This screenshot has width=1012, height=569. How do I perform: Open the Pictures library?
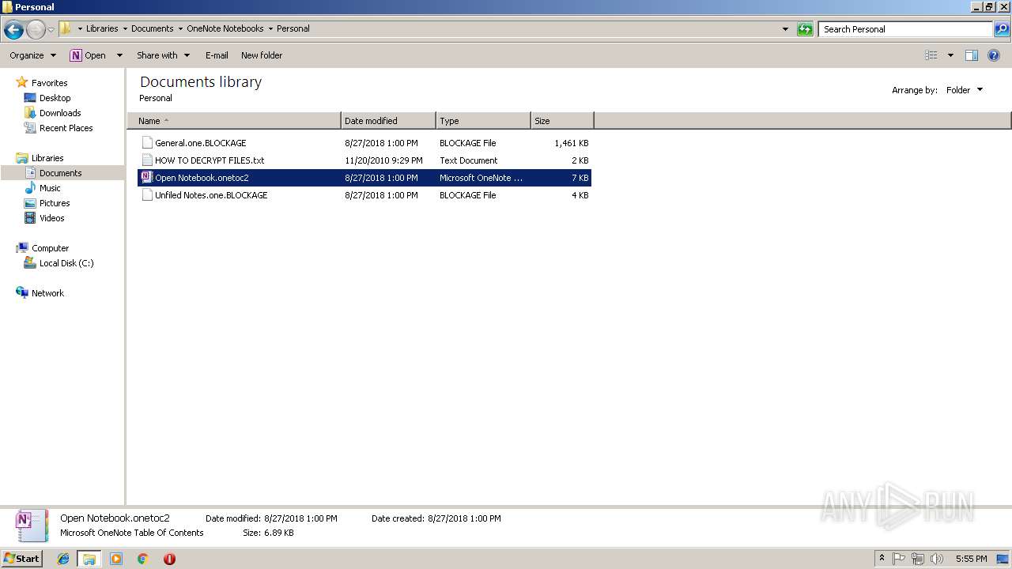coord(55,203)
